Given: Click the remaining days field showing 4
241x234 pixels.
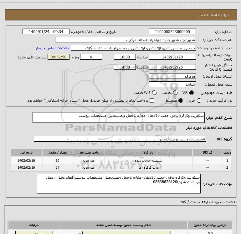Looking at the screenshot, I should click(x=91, y=57).
